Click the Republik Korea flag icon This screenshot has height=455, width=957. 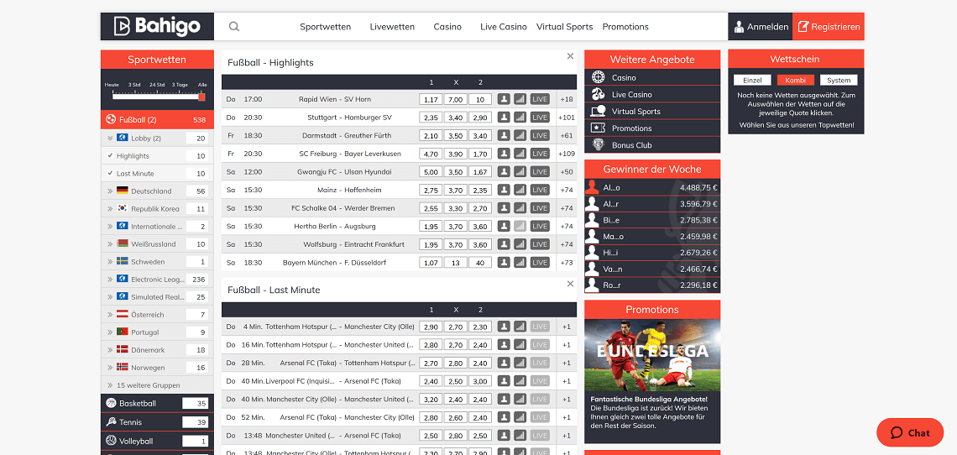(x=122, y=208)
